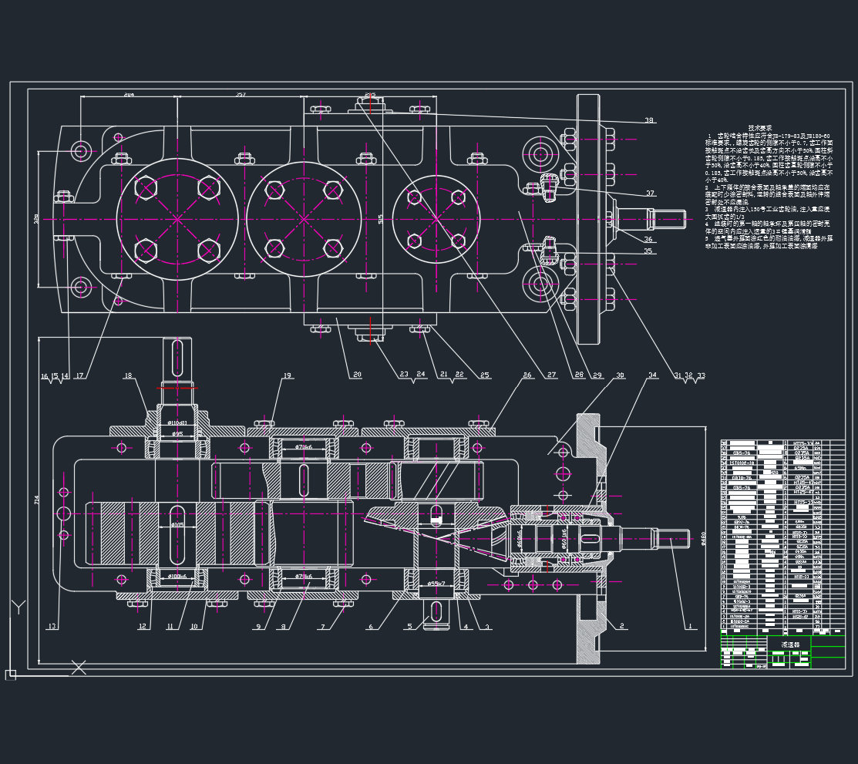Pick part number 9 label
This screenshot has height=764, width=858.
258,627
